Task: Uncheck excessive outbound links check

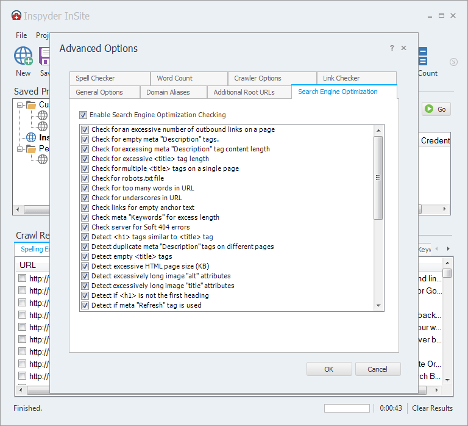Action: tap(85, 129)
